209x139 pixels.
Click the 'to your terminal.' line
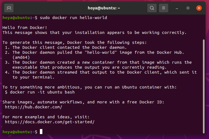click(x=33, y=77)
